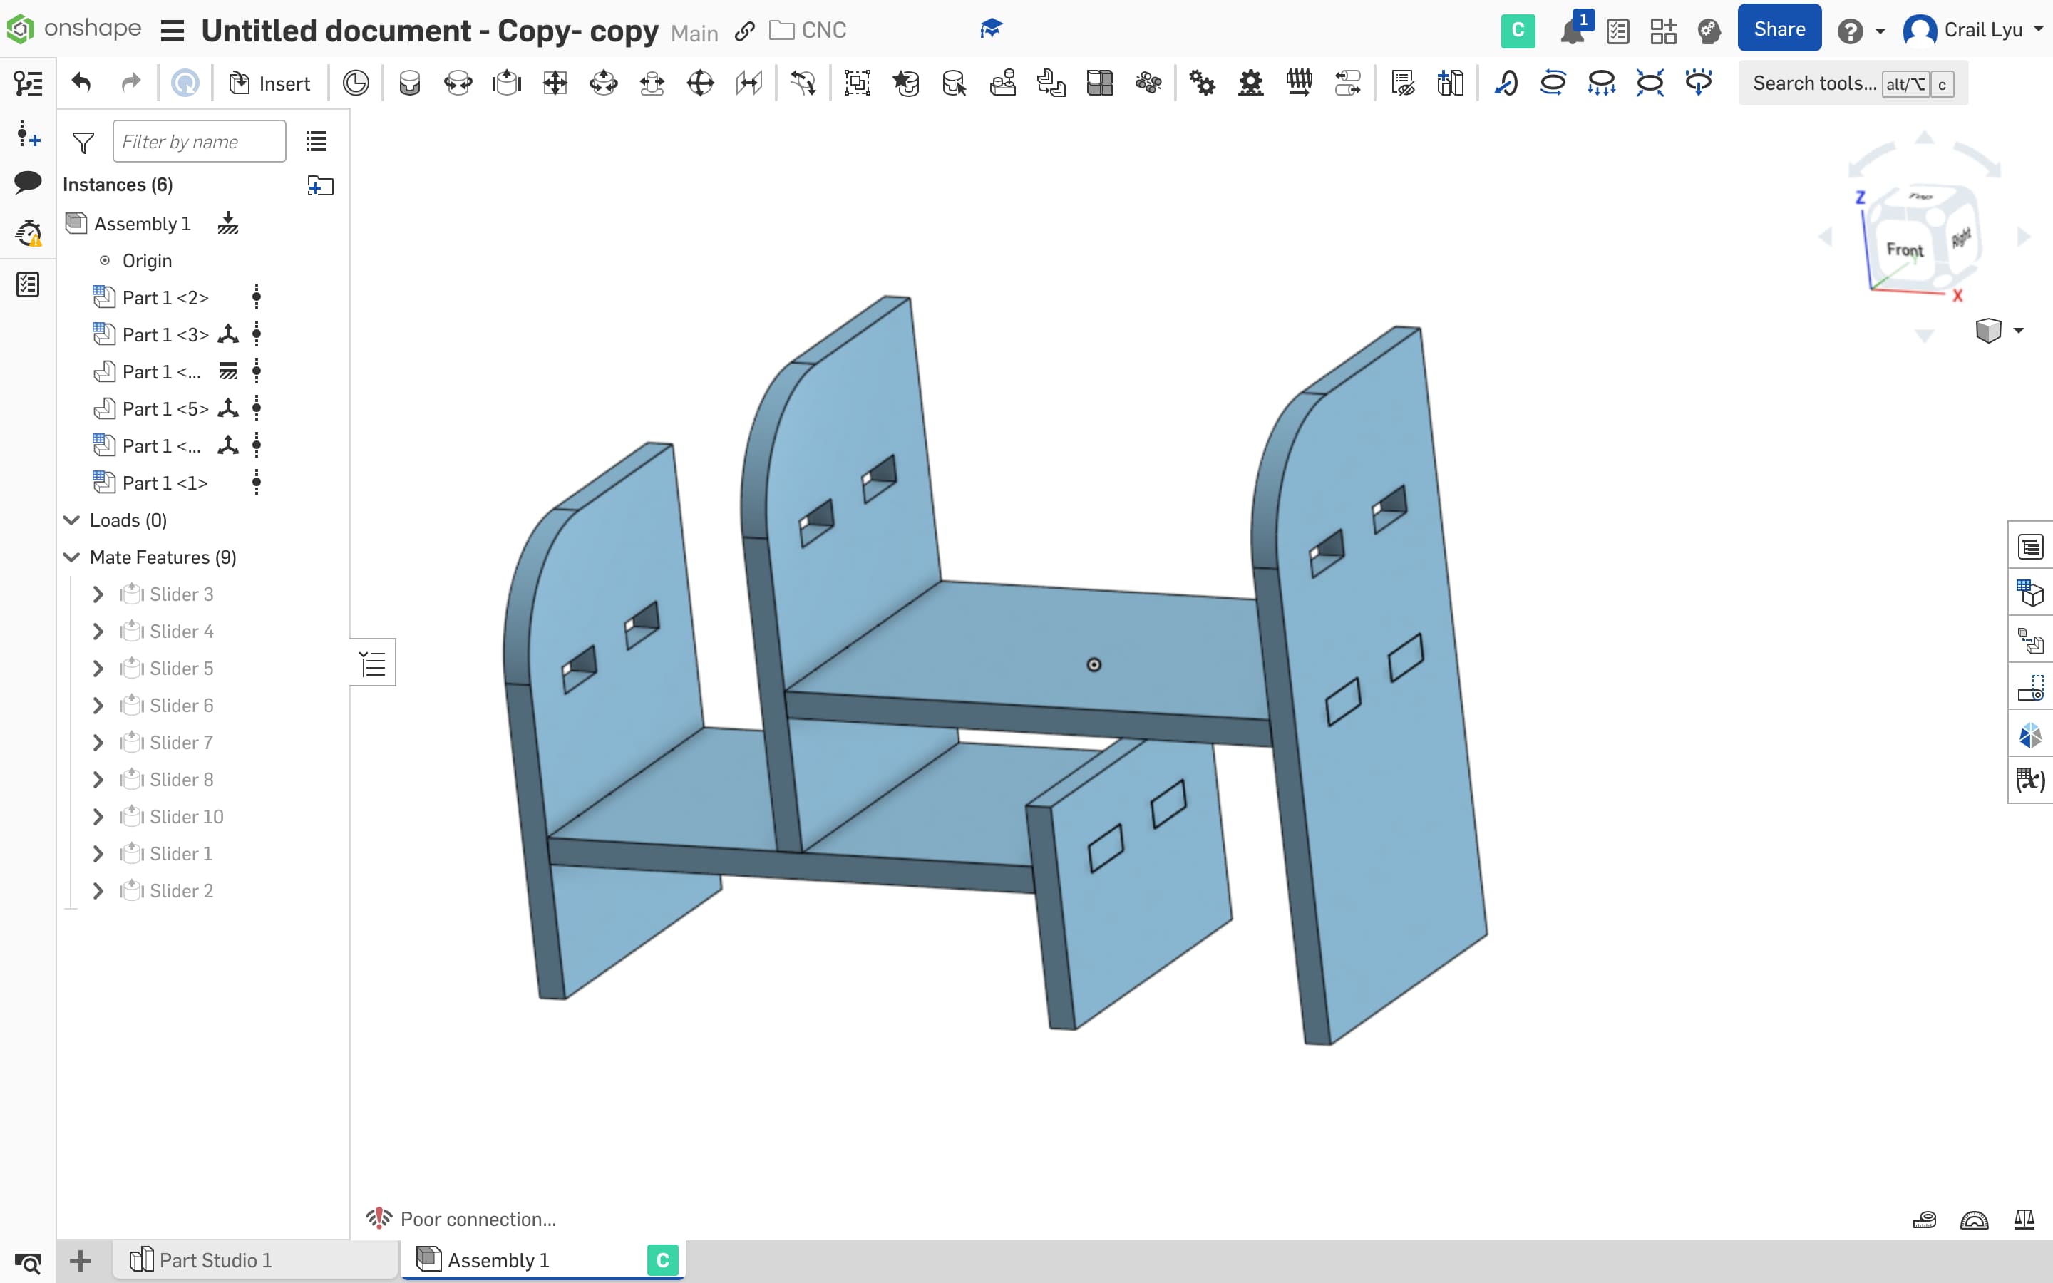The image size is (2053, 1283).
Task: Toggle the list view icon next to filter
Action: coord(317,141)
